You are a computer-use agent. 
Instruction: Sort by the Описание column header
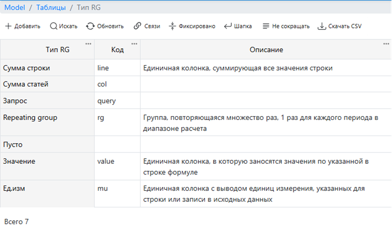pyautogui.click(x=266, y=50)
